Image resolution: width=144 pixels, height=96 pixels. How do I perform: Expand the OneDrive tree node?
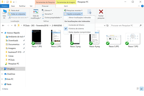[x=2, y=74]
